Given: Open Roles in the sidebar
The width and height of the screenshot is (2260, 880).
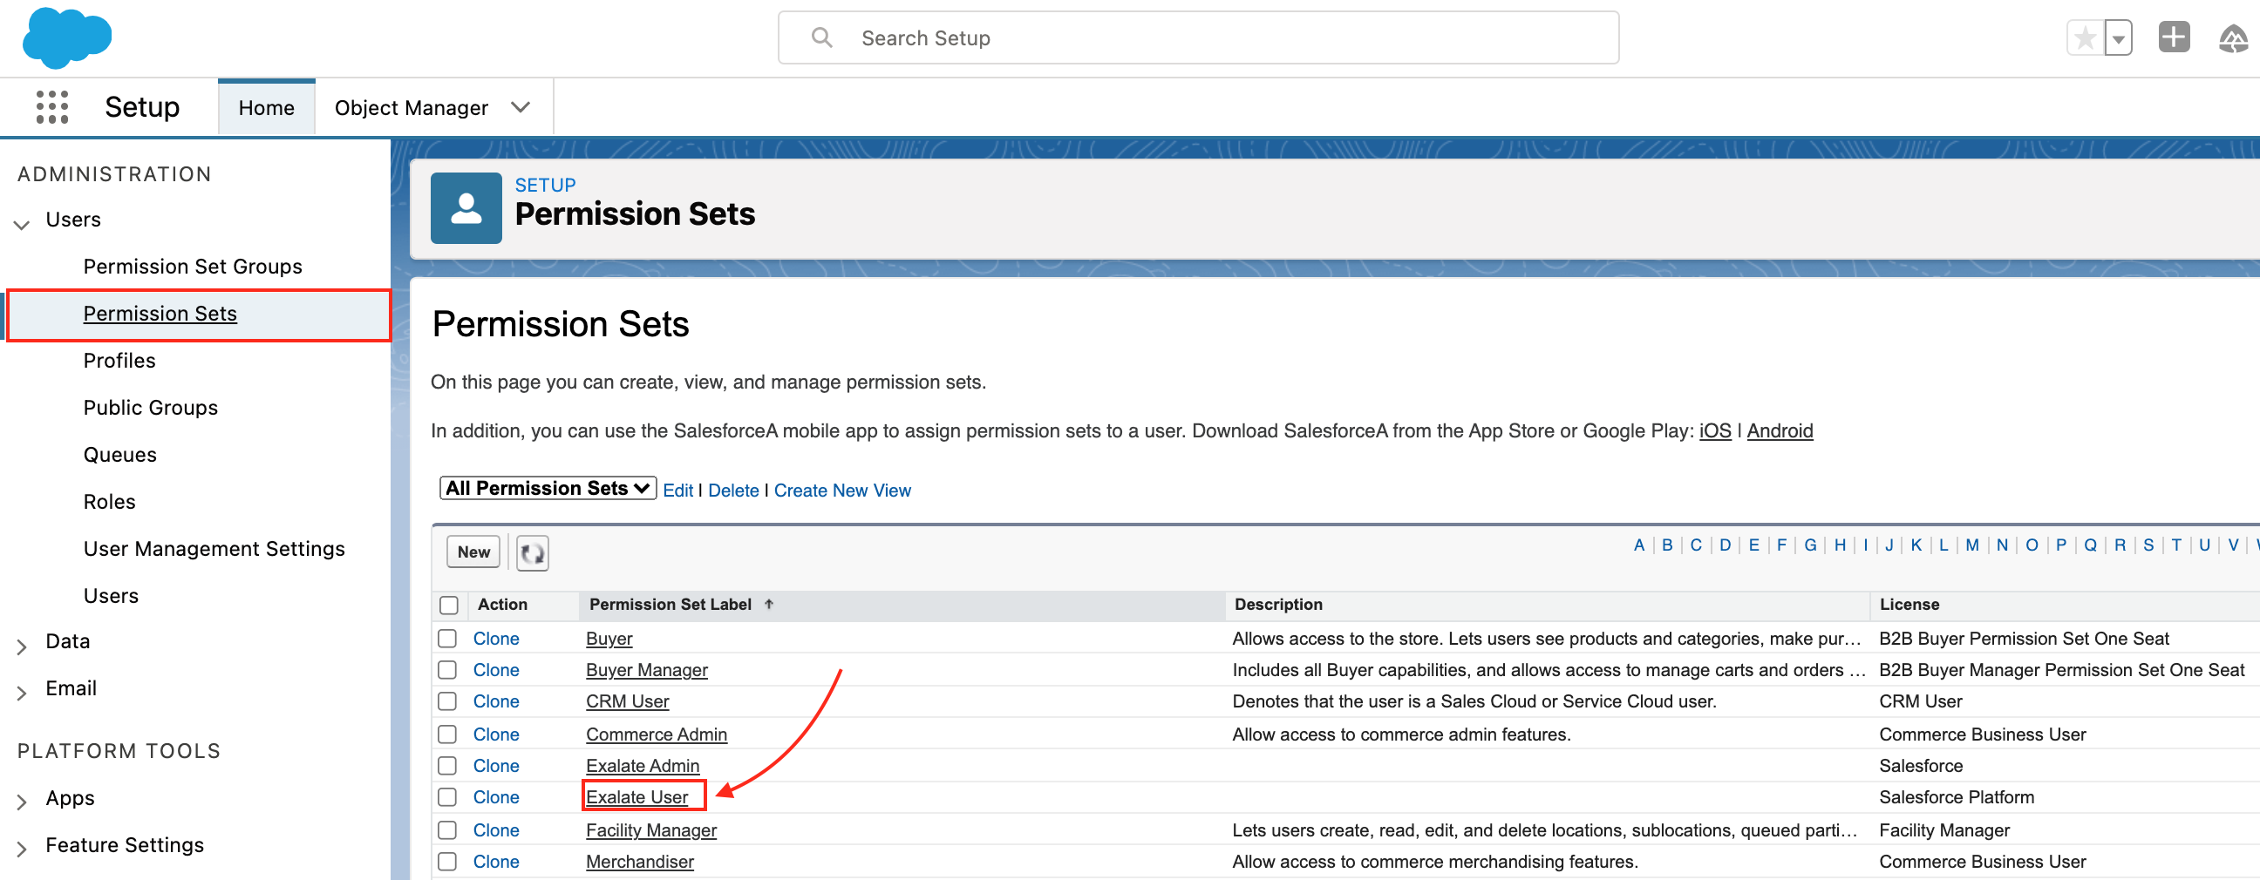Looking at the screenshot, I should 110,501.
